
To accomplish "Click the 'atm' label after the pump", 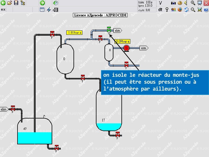I will [144, 48].
